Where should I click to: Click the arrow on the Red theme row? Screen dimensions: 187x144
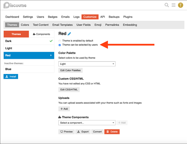pyautogui.click(x=51, y=55)
